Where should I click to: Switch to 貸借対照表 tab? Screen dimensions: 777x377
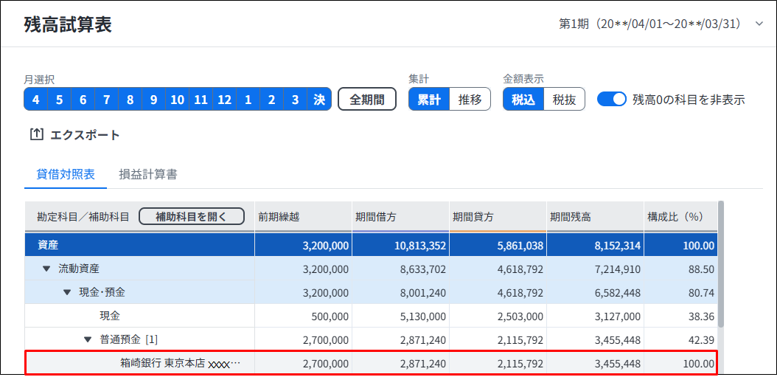point(66,175)
